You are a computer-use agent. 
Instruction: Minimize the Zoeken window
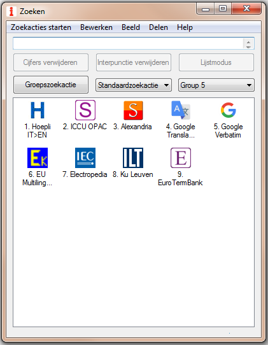206,9
